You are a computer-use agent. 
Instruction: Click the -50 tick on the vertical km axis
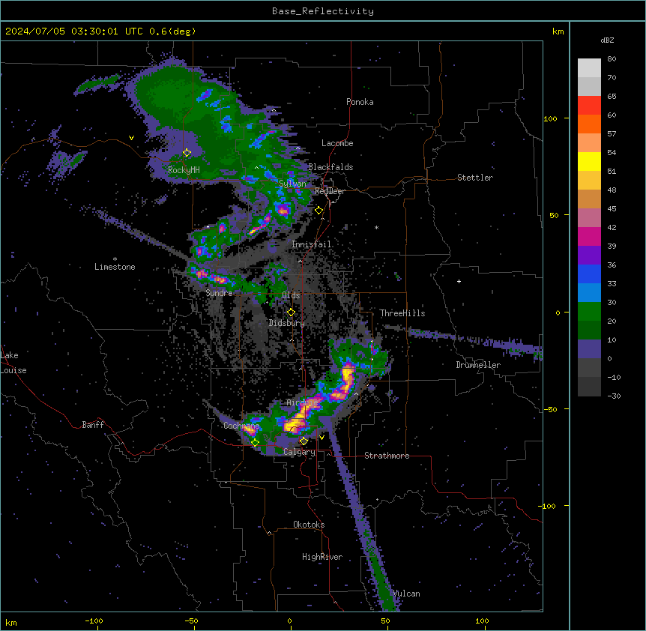coord(550,409)
